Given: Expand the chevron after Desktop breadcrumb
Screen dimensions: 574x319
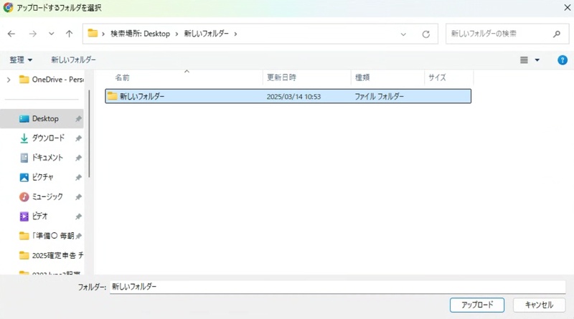Looking at the screenshot, I should [177, 34].
